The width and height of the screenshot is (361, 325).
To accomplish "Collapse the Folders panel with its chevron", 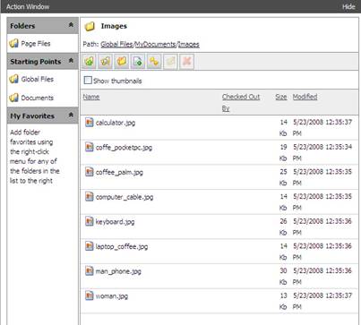I will click(71, 25).
